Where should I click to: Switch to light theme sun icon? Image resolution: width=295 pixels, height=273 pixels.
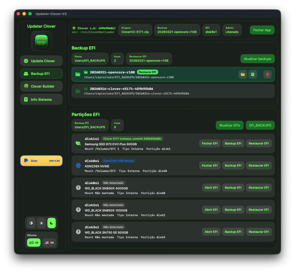42,223
